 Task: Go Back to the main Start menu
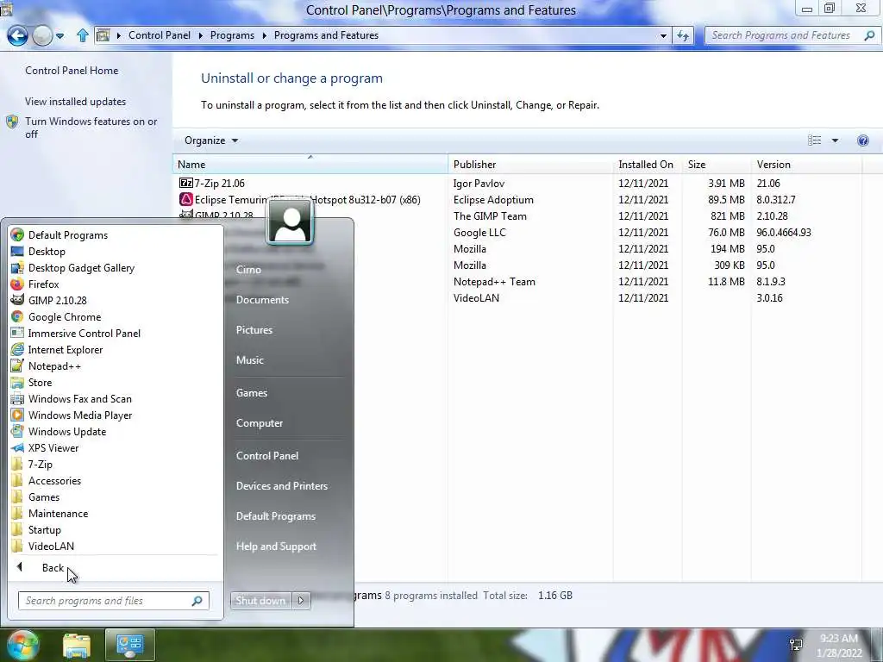[53, 568]
